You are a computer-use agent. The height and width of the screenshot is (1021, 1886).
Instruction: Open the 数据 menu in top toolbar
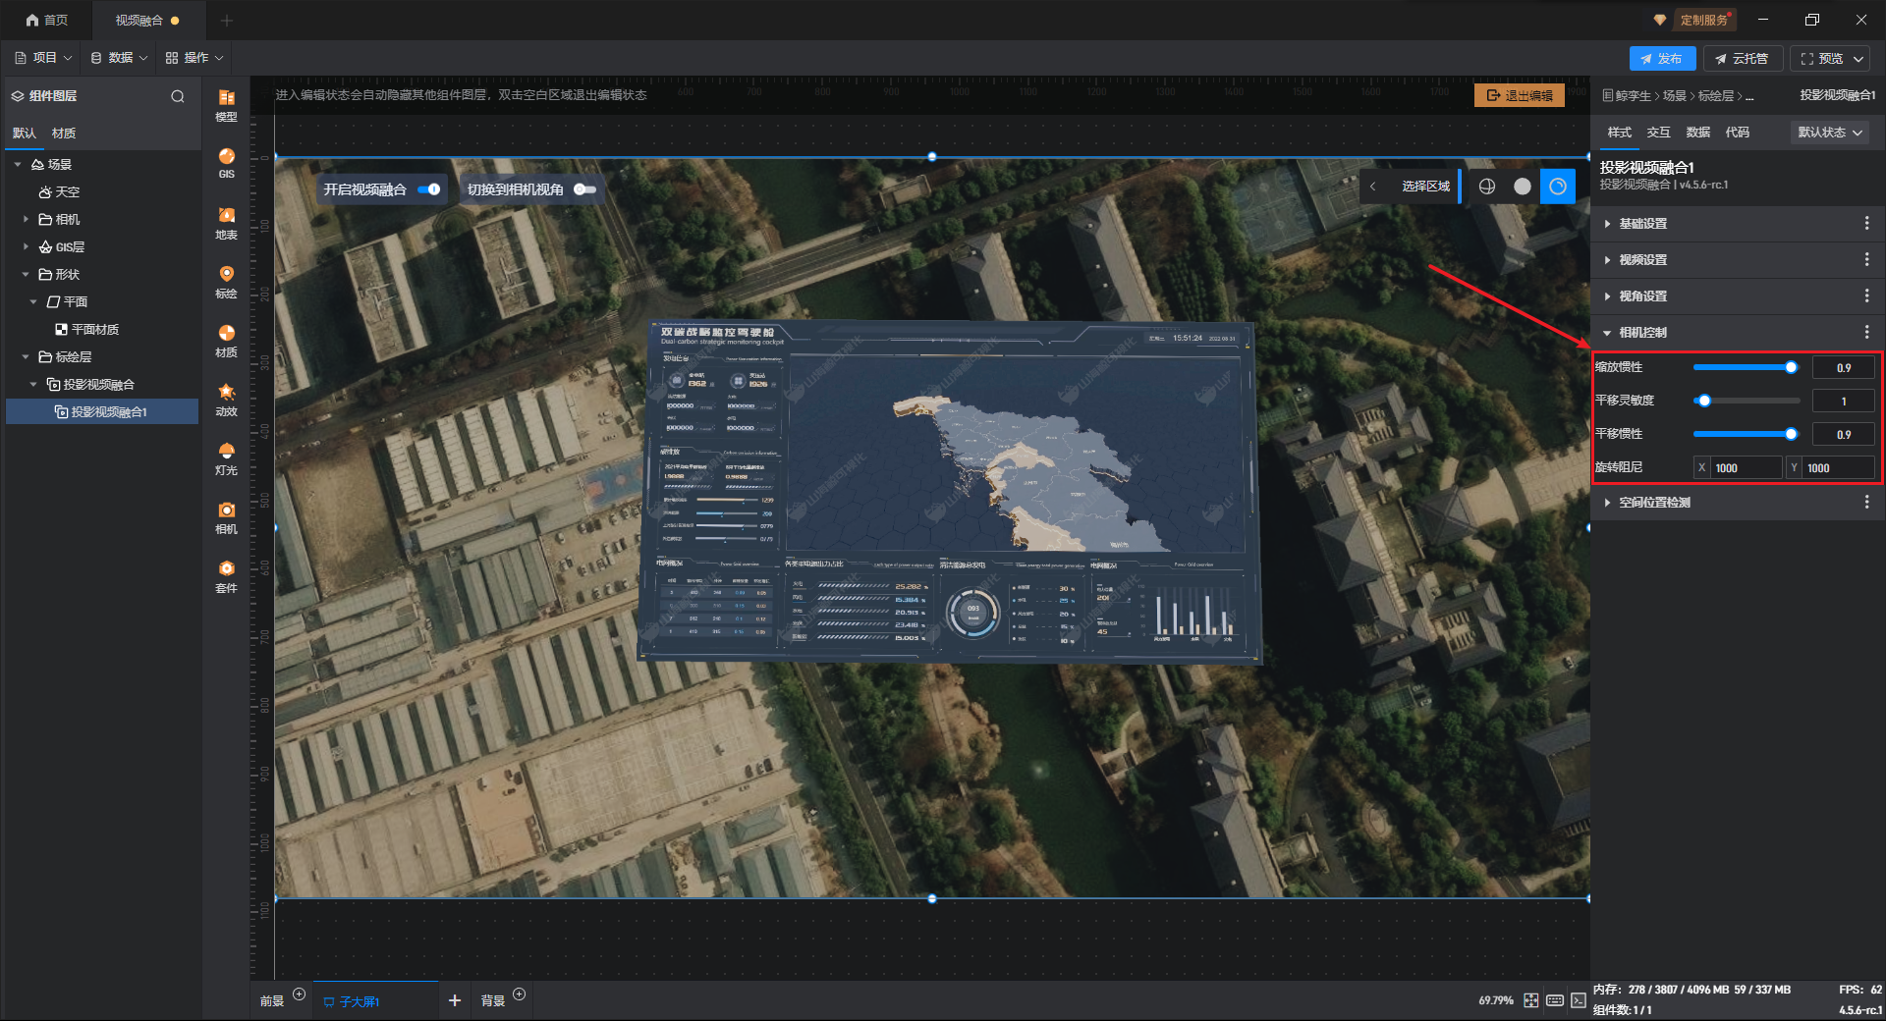(119, 58)
